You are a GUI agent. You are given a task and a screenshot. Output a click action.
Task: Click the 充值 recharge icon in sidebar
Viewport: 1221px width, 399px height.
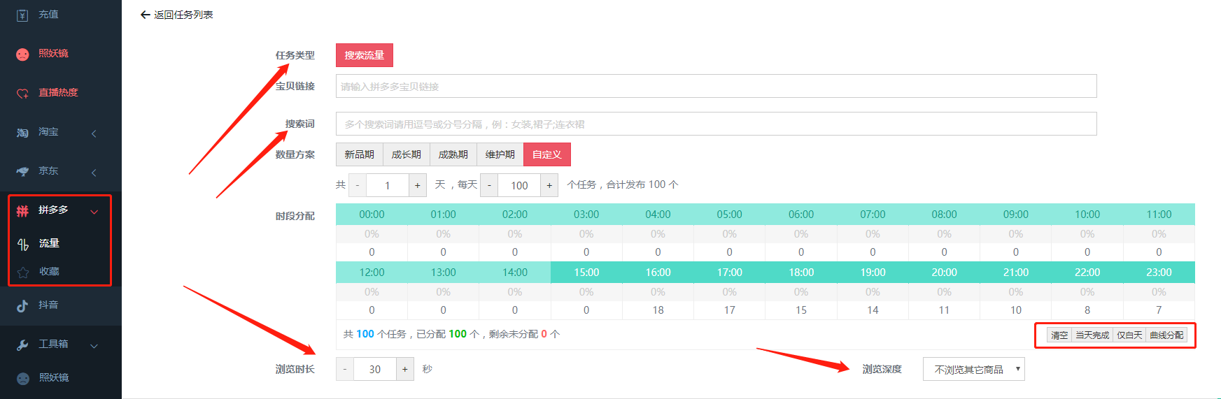(22, 15)
